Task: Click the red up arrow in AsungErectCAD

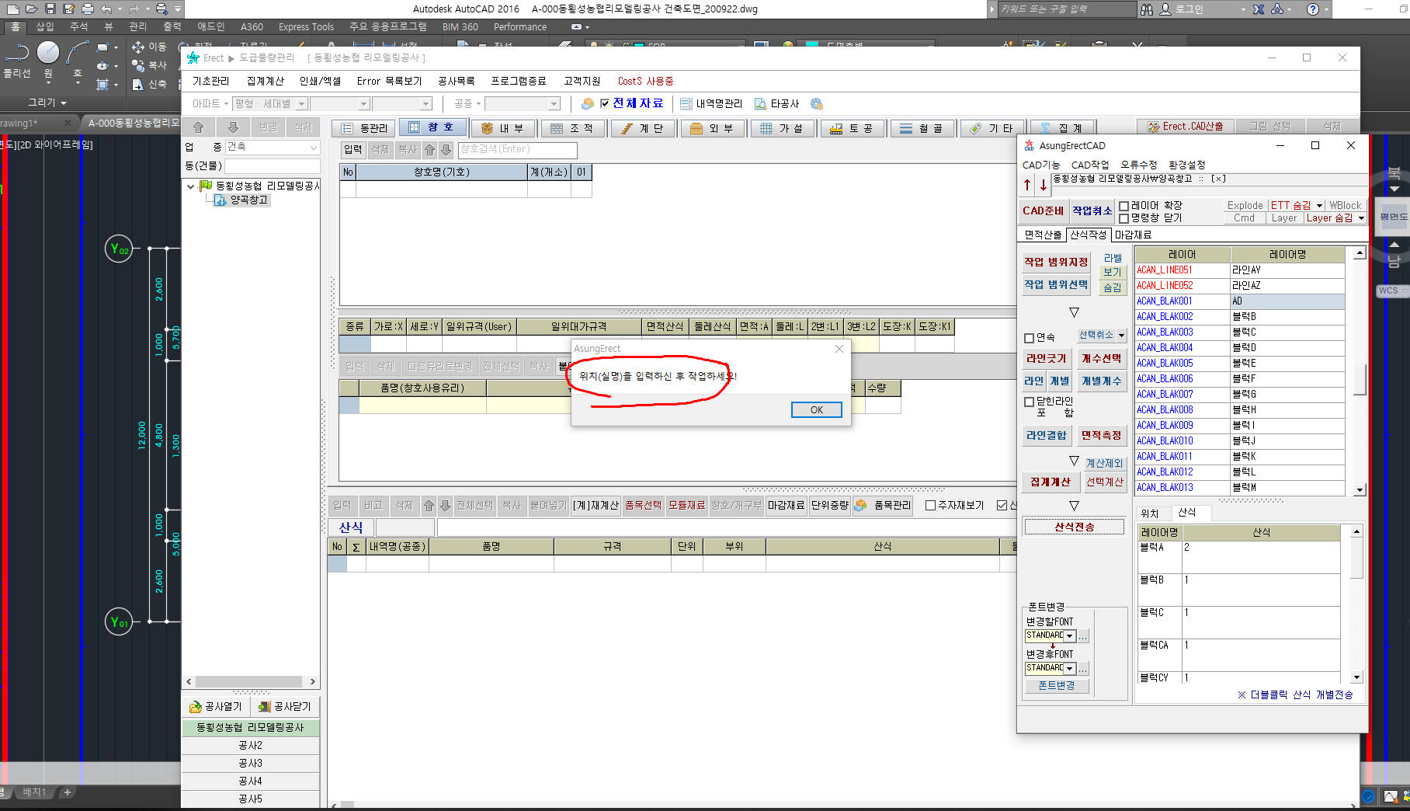Action: pyautogui.click(x=1027, y=185)
